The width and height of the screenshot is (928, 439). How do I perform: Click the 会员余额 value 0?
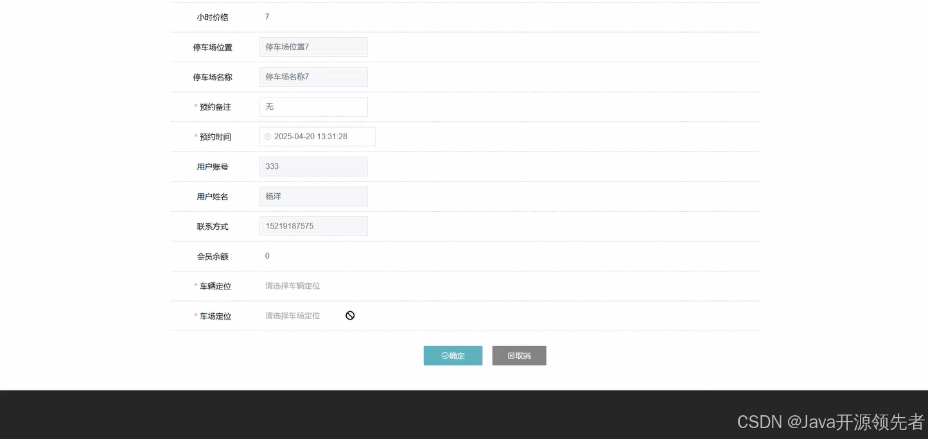tap(267, 256)
